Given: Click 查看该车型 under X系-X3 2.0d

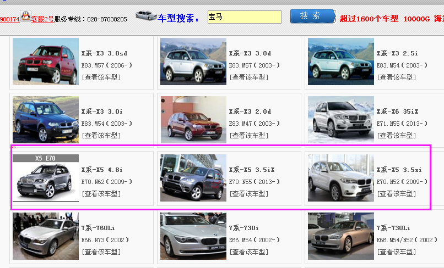Looking at the screenshot, I should (249, 136).
